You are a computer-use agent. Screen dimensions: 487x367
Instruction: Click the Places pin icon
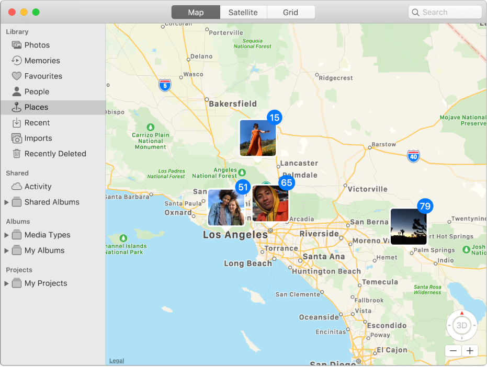(x=16, y=107)
